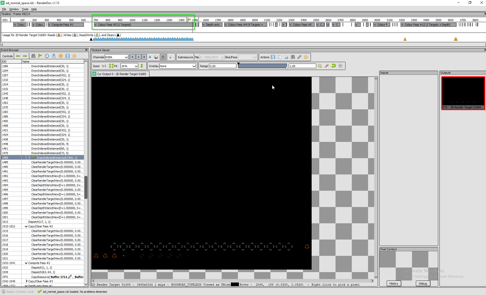Save texture with Actions floppy disk icon
The image size is (486, 295).
tap(273, 57)
